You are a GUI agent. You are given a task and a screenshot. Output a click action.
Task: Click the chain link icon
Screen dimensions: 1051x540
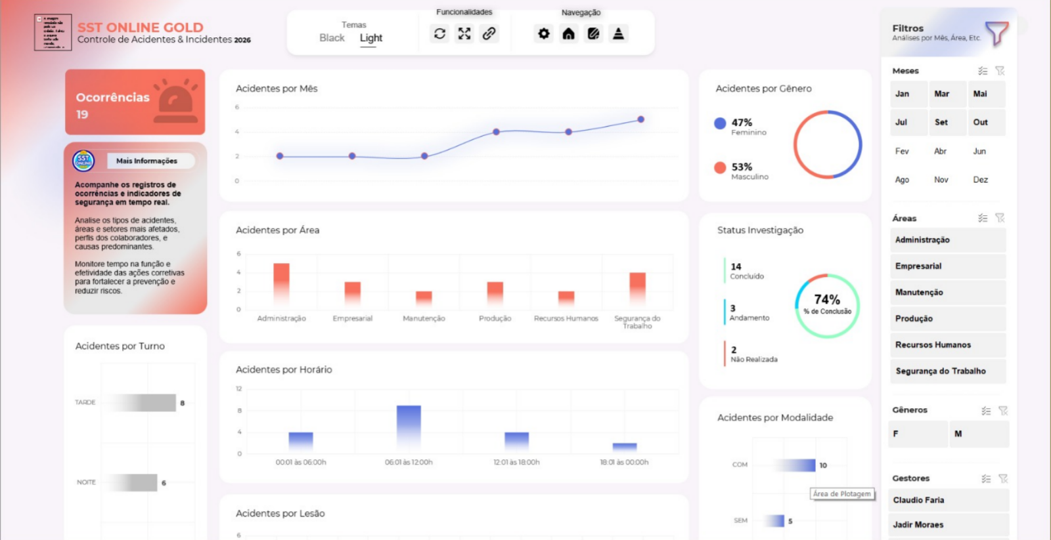(489, 33)
